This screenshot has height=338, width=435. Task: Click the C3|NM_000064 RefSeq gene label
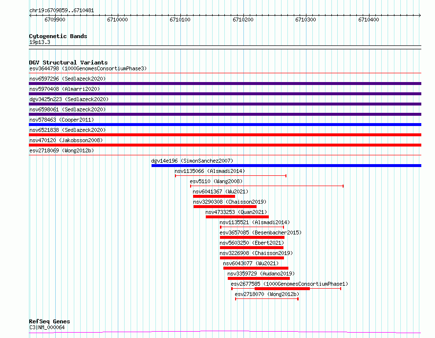47,327
